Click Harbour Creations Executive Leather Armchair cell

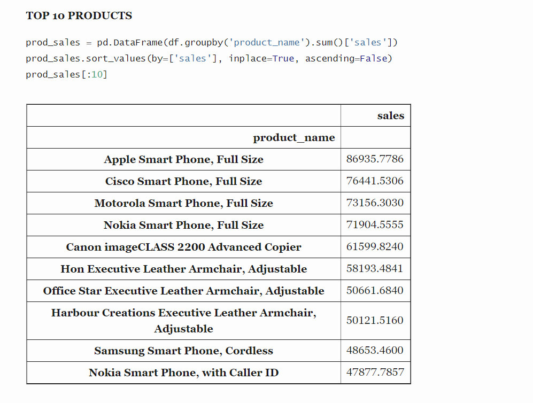coord(183,320)
